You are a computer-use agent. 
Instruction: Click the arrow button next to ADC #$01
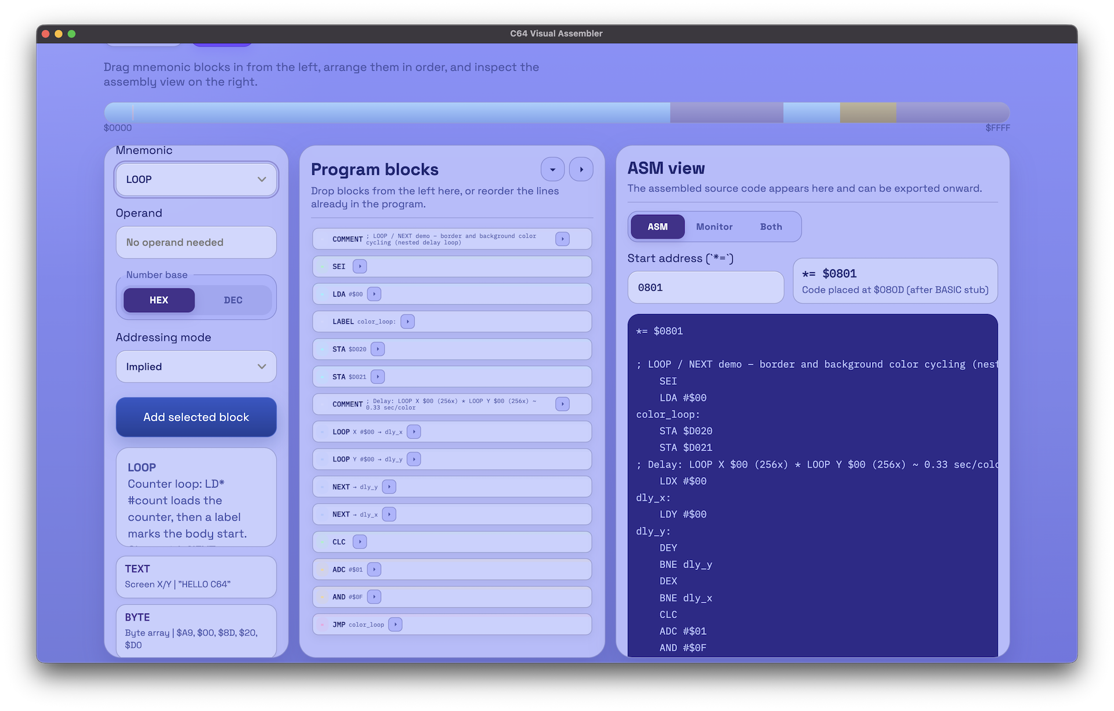click(374, 569)
